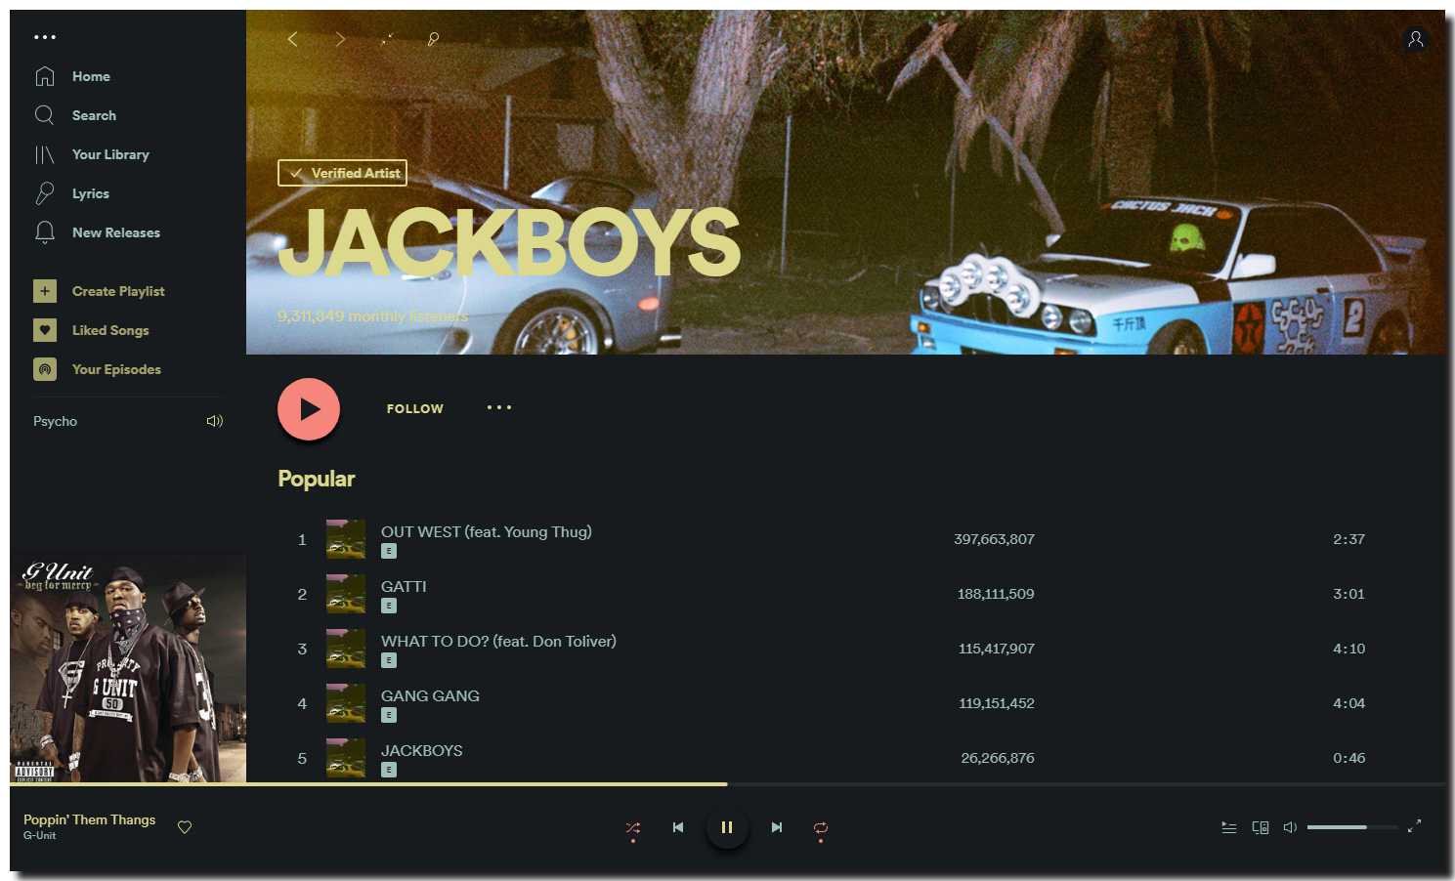The image size is (1455, 881).
Task: Open the play queue
Action: pos(1229,827)
